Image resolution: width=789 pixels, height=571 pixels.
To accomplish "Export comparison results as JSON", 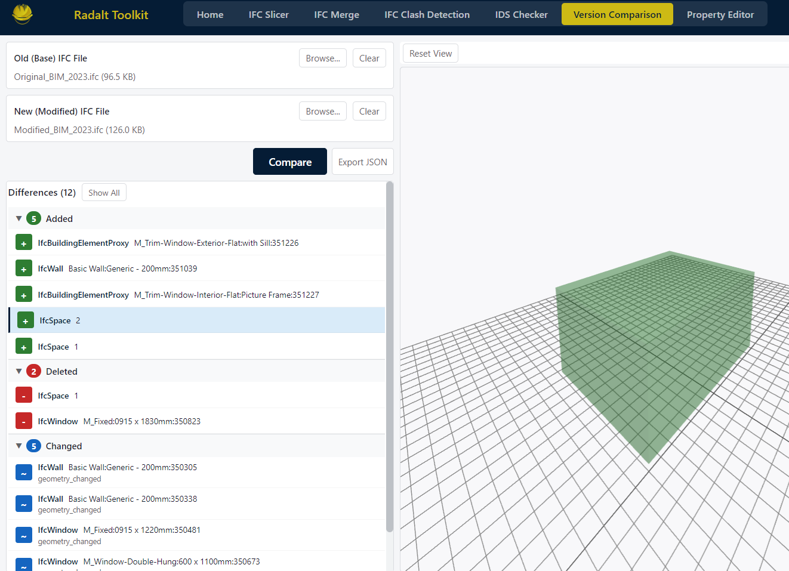I will tap(362, 162).
